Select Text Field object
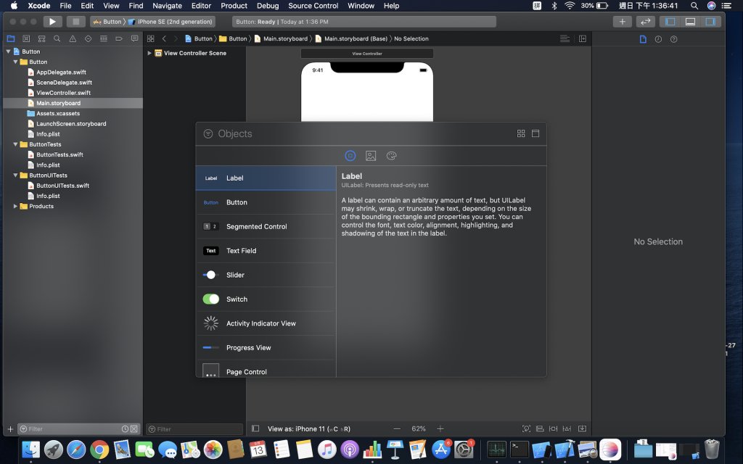The height and width of the screenshot is (464, 743). (266, 250)
